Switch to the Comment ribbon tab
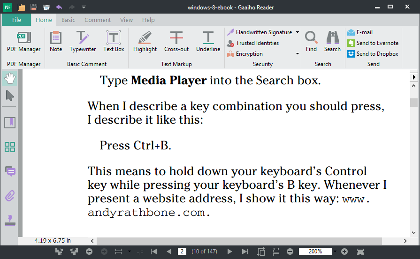This screenshot has width=420, height=259. [98, 20]
